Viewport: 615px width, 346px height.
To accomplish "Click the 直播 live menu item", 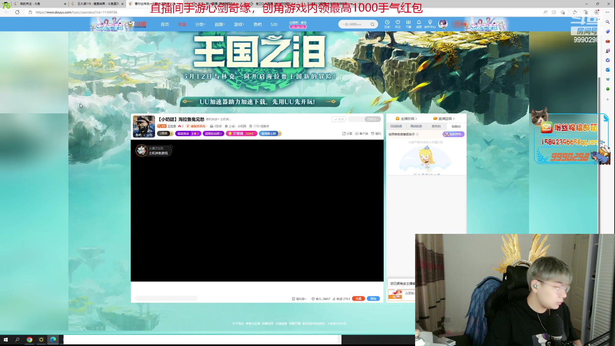I will point(182,24).
